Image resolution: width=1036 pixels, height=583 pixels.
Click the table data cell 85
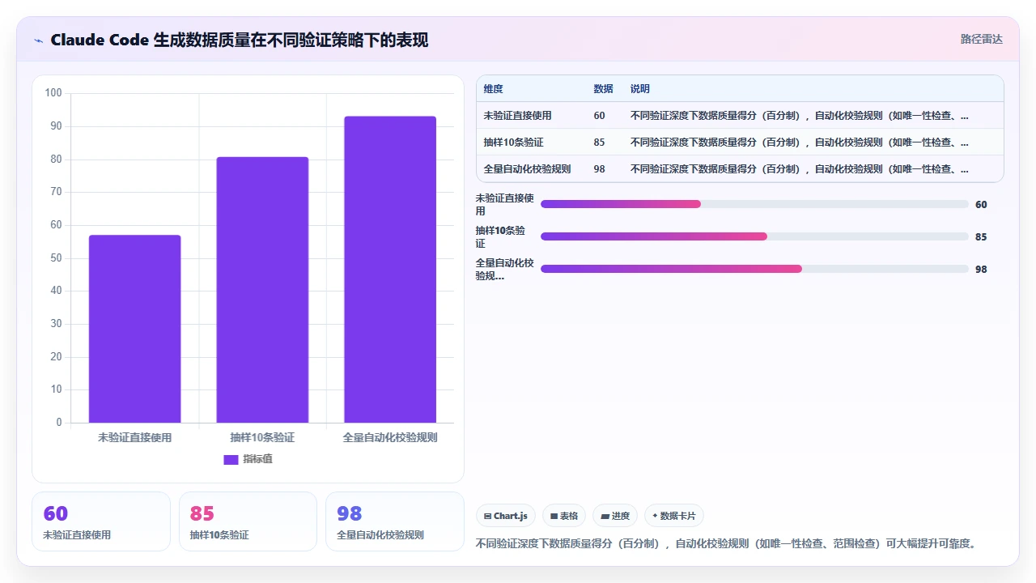(x=600, y=143)
